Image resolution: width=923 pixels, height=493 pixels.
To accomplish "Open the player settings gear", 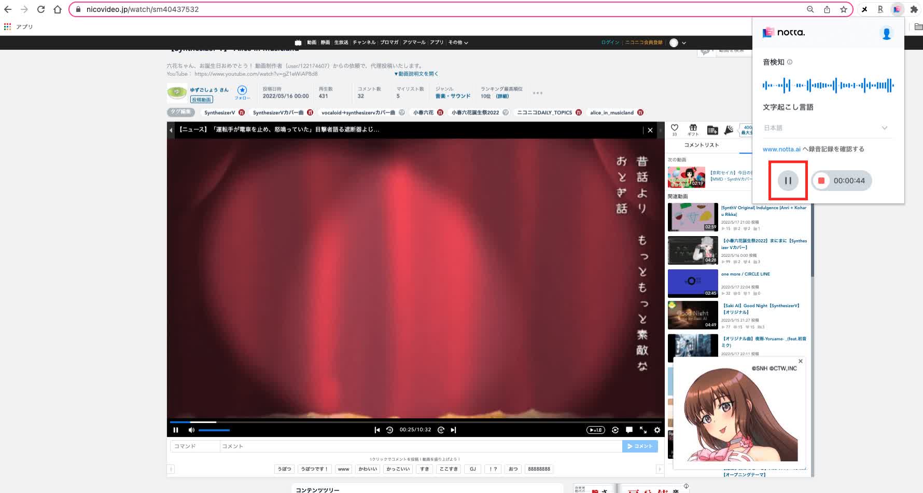I will click(657, 430).
